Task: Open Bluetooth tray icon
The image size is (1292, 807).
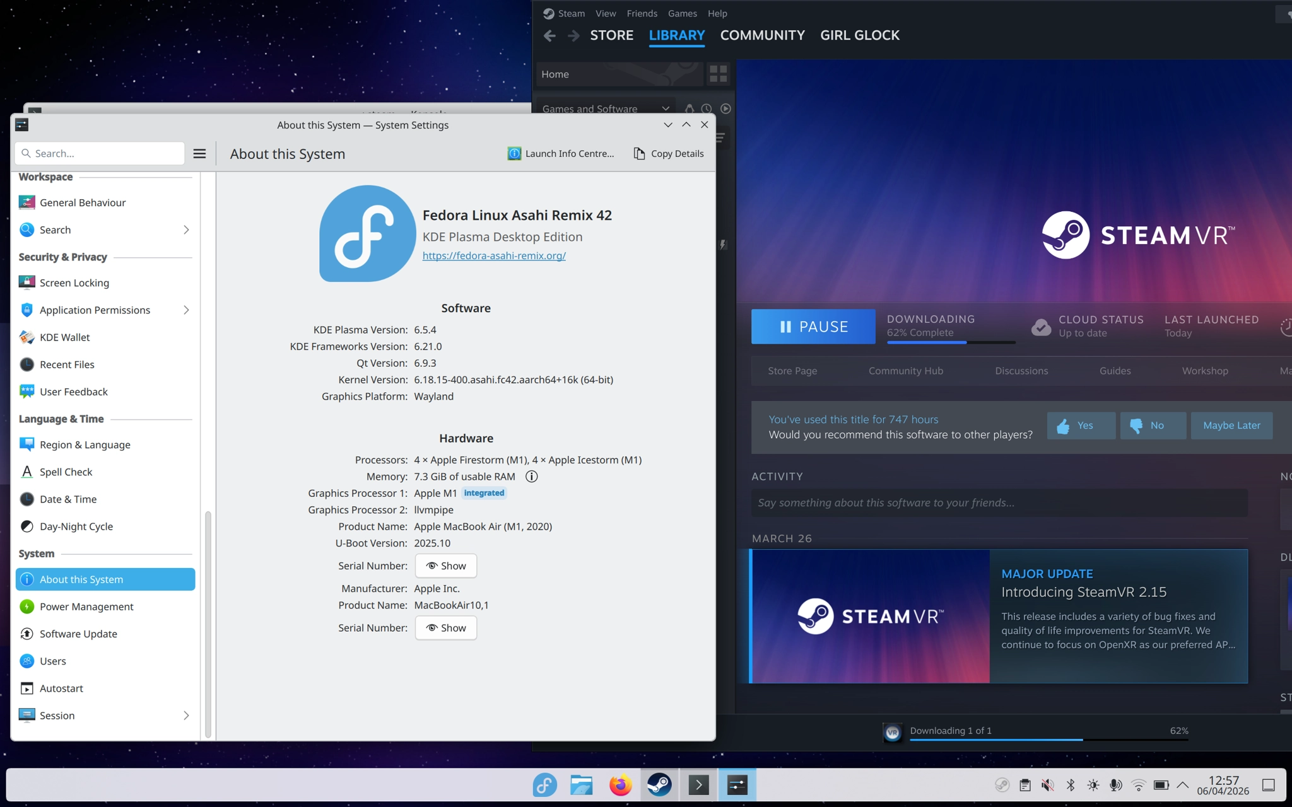Action: tap(1071, 785)
